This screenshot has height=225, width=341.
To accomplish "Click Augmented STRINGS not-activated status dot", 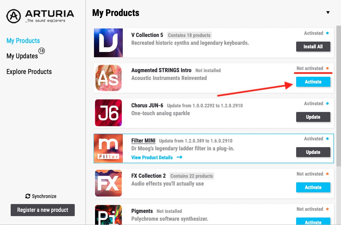I will click(327, 68).
